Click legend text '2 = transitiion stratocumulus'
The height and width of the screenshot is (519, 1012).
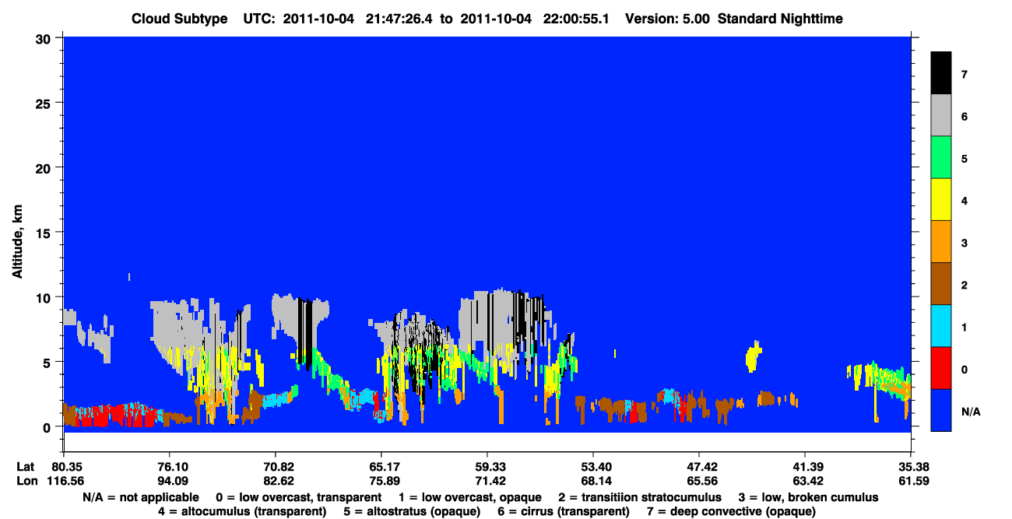pos(640,497)
